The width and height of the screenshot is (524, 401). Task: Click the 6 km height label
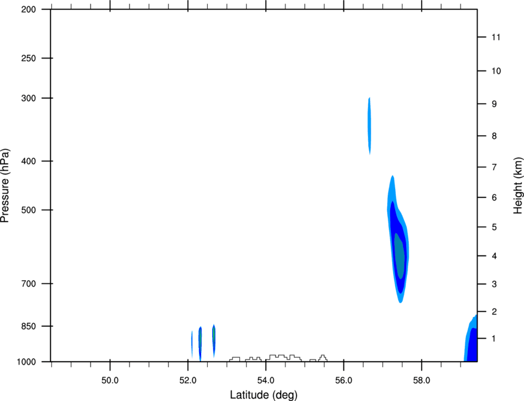tap(494, 197)
